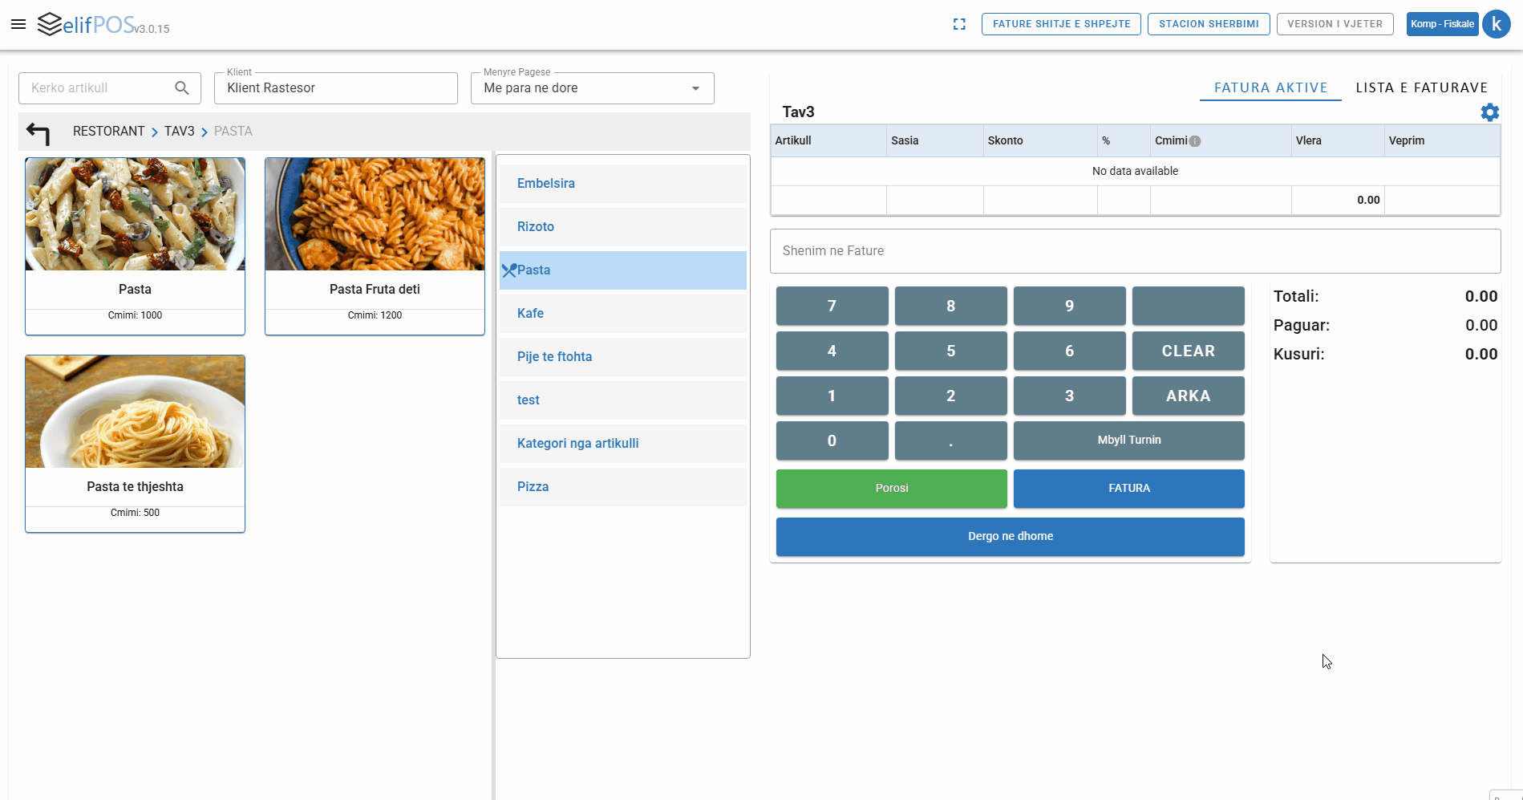Screen dimensions: 1523x800
Task: Open the Klient selector field
Action: (x=336, y=88)
